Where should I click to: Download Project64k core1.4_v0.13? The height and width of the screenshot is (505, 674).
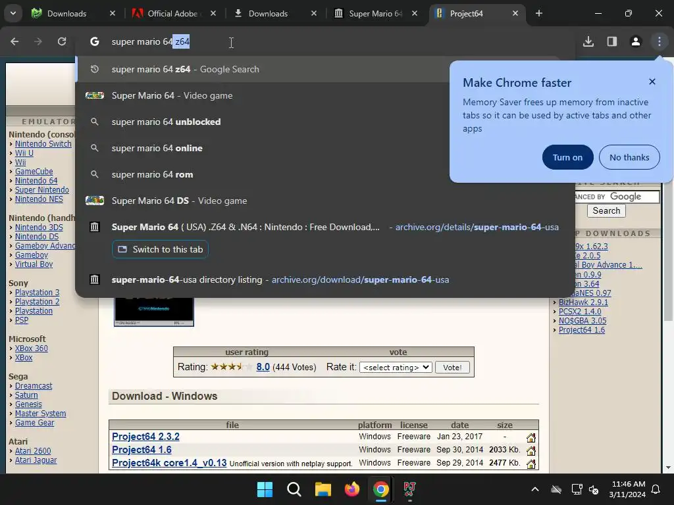click(169, 463)
